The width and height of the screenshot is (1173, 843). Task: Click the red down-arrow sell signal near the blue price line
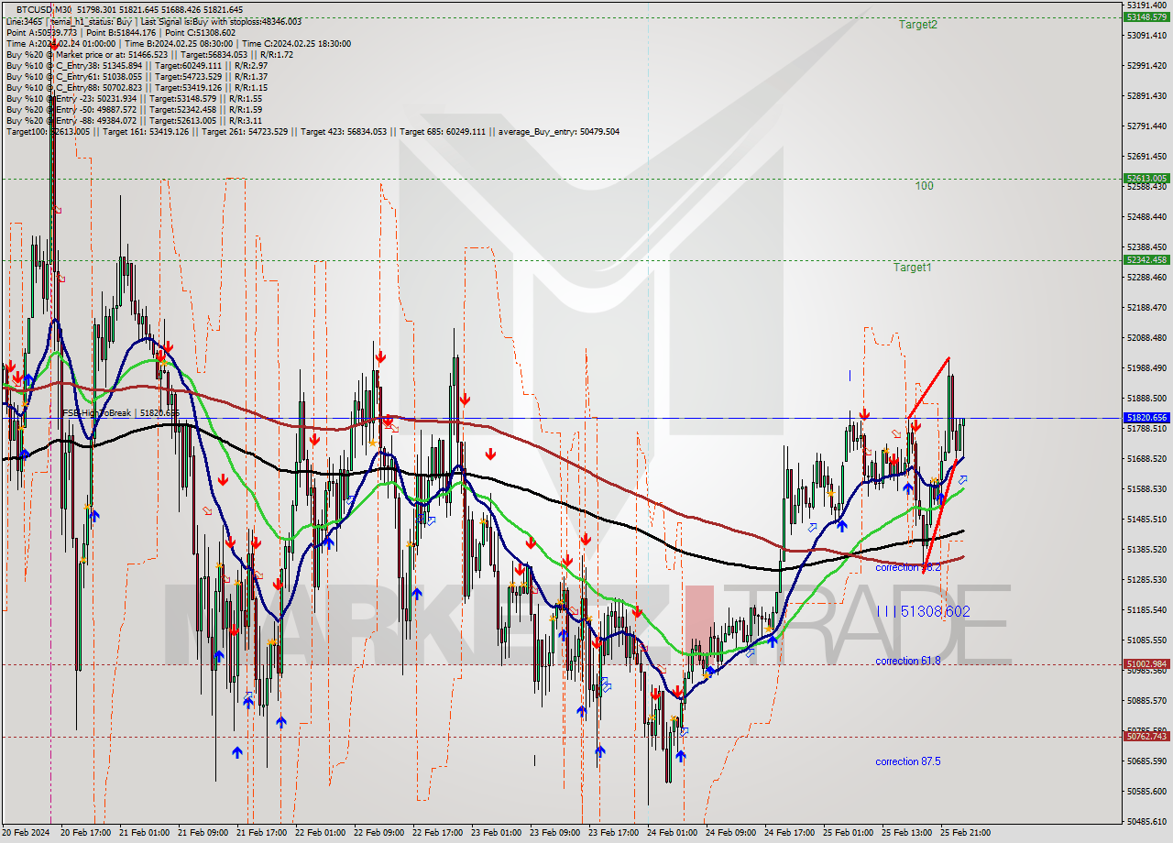point(864,413)
